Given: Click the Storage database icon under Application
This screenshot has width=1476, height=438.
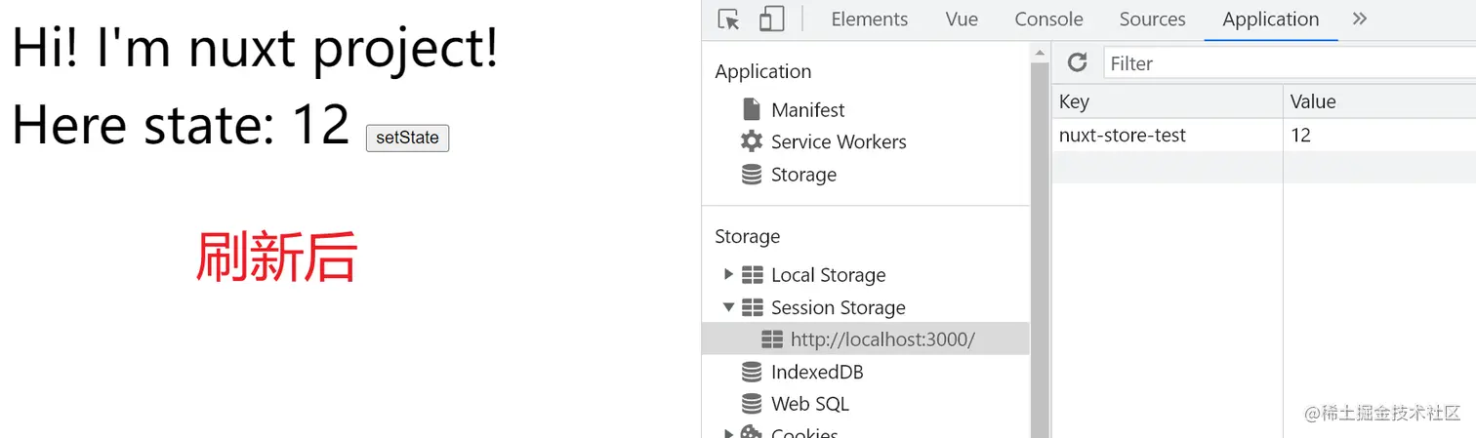Looking at the screenshot, I should (x=752, y=175).
